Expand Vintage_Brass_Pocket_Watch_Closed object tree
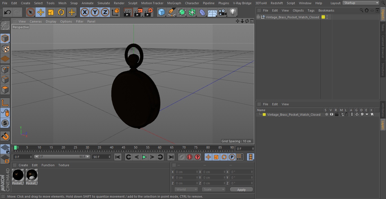 (258, 17)
